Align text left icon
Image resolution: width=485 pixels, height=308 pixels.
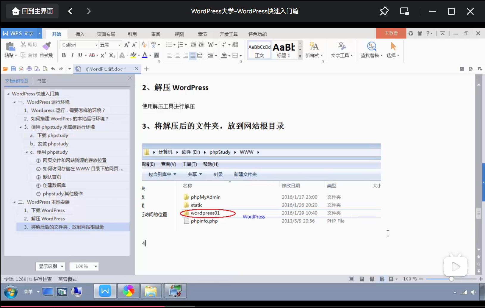coord(170,55)
